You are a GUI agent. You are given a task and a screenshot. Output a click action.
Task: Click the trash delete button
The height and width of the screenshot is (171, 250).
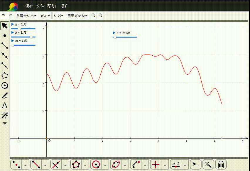[x=221, y=165]
